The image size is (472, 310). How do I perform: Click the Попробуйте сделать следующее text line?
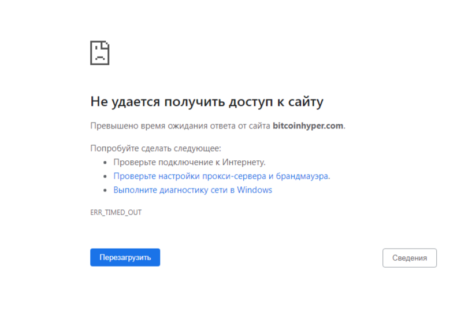(155, 148)
